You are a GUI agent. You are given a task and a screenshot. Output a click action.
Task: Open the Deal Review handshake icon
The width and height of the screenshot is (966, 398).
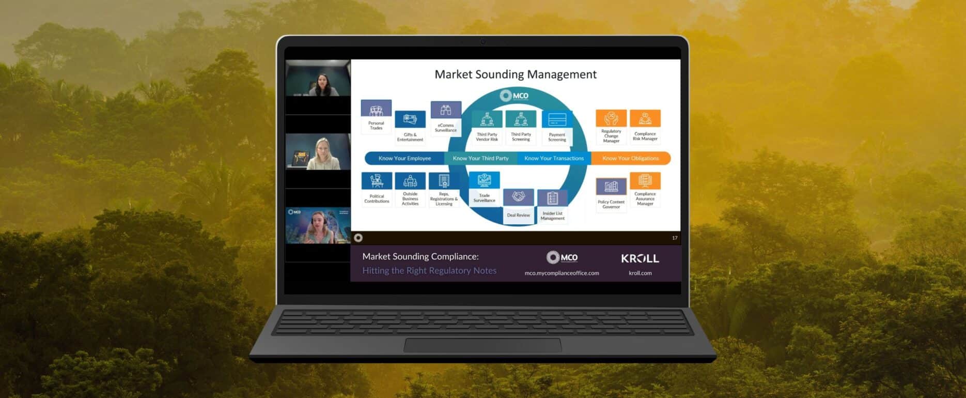pyautogui.click(x=519, y=197)
